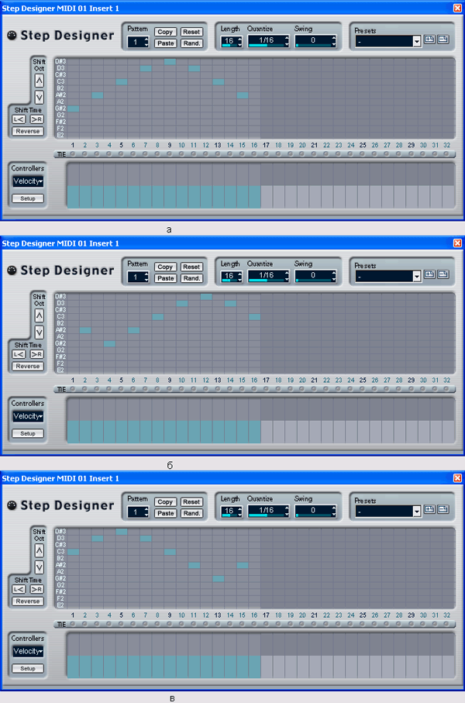Shift octave up in window б
This screenshot has width=465, height=703.
40,315
